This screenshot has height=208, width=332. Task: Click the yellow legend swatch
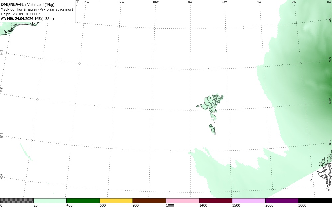pyautogui.click(x=116, y=201)
